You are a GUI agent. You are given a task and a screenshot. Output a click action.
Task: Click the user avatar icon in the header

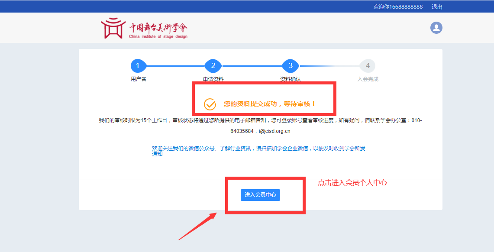[436, 28]
